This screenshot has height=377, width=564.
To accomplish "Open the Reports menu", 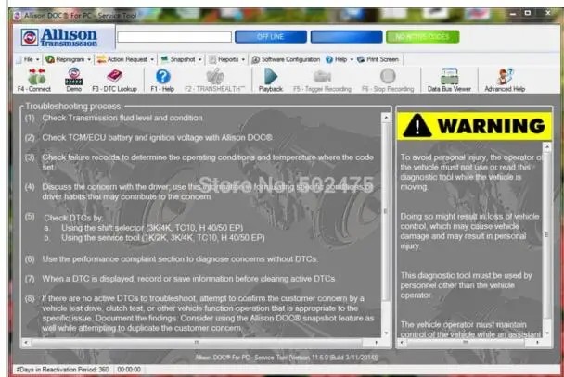I will coord(226,59).
